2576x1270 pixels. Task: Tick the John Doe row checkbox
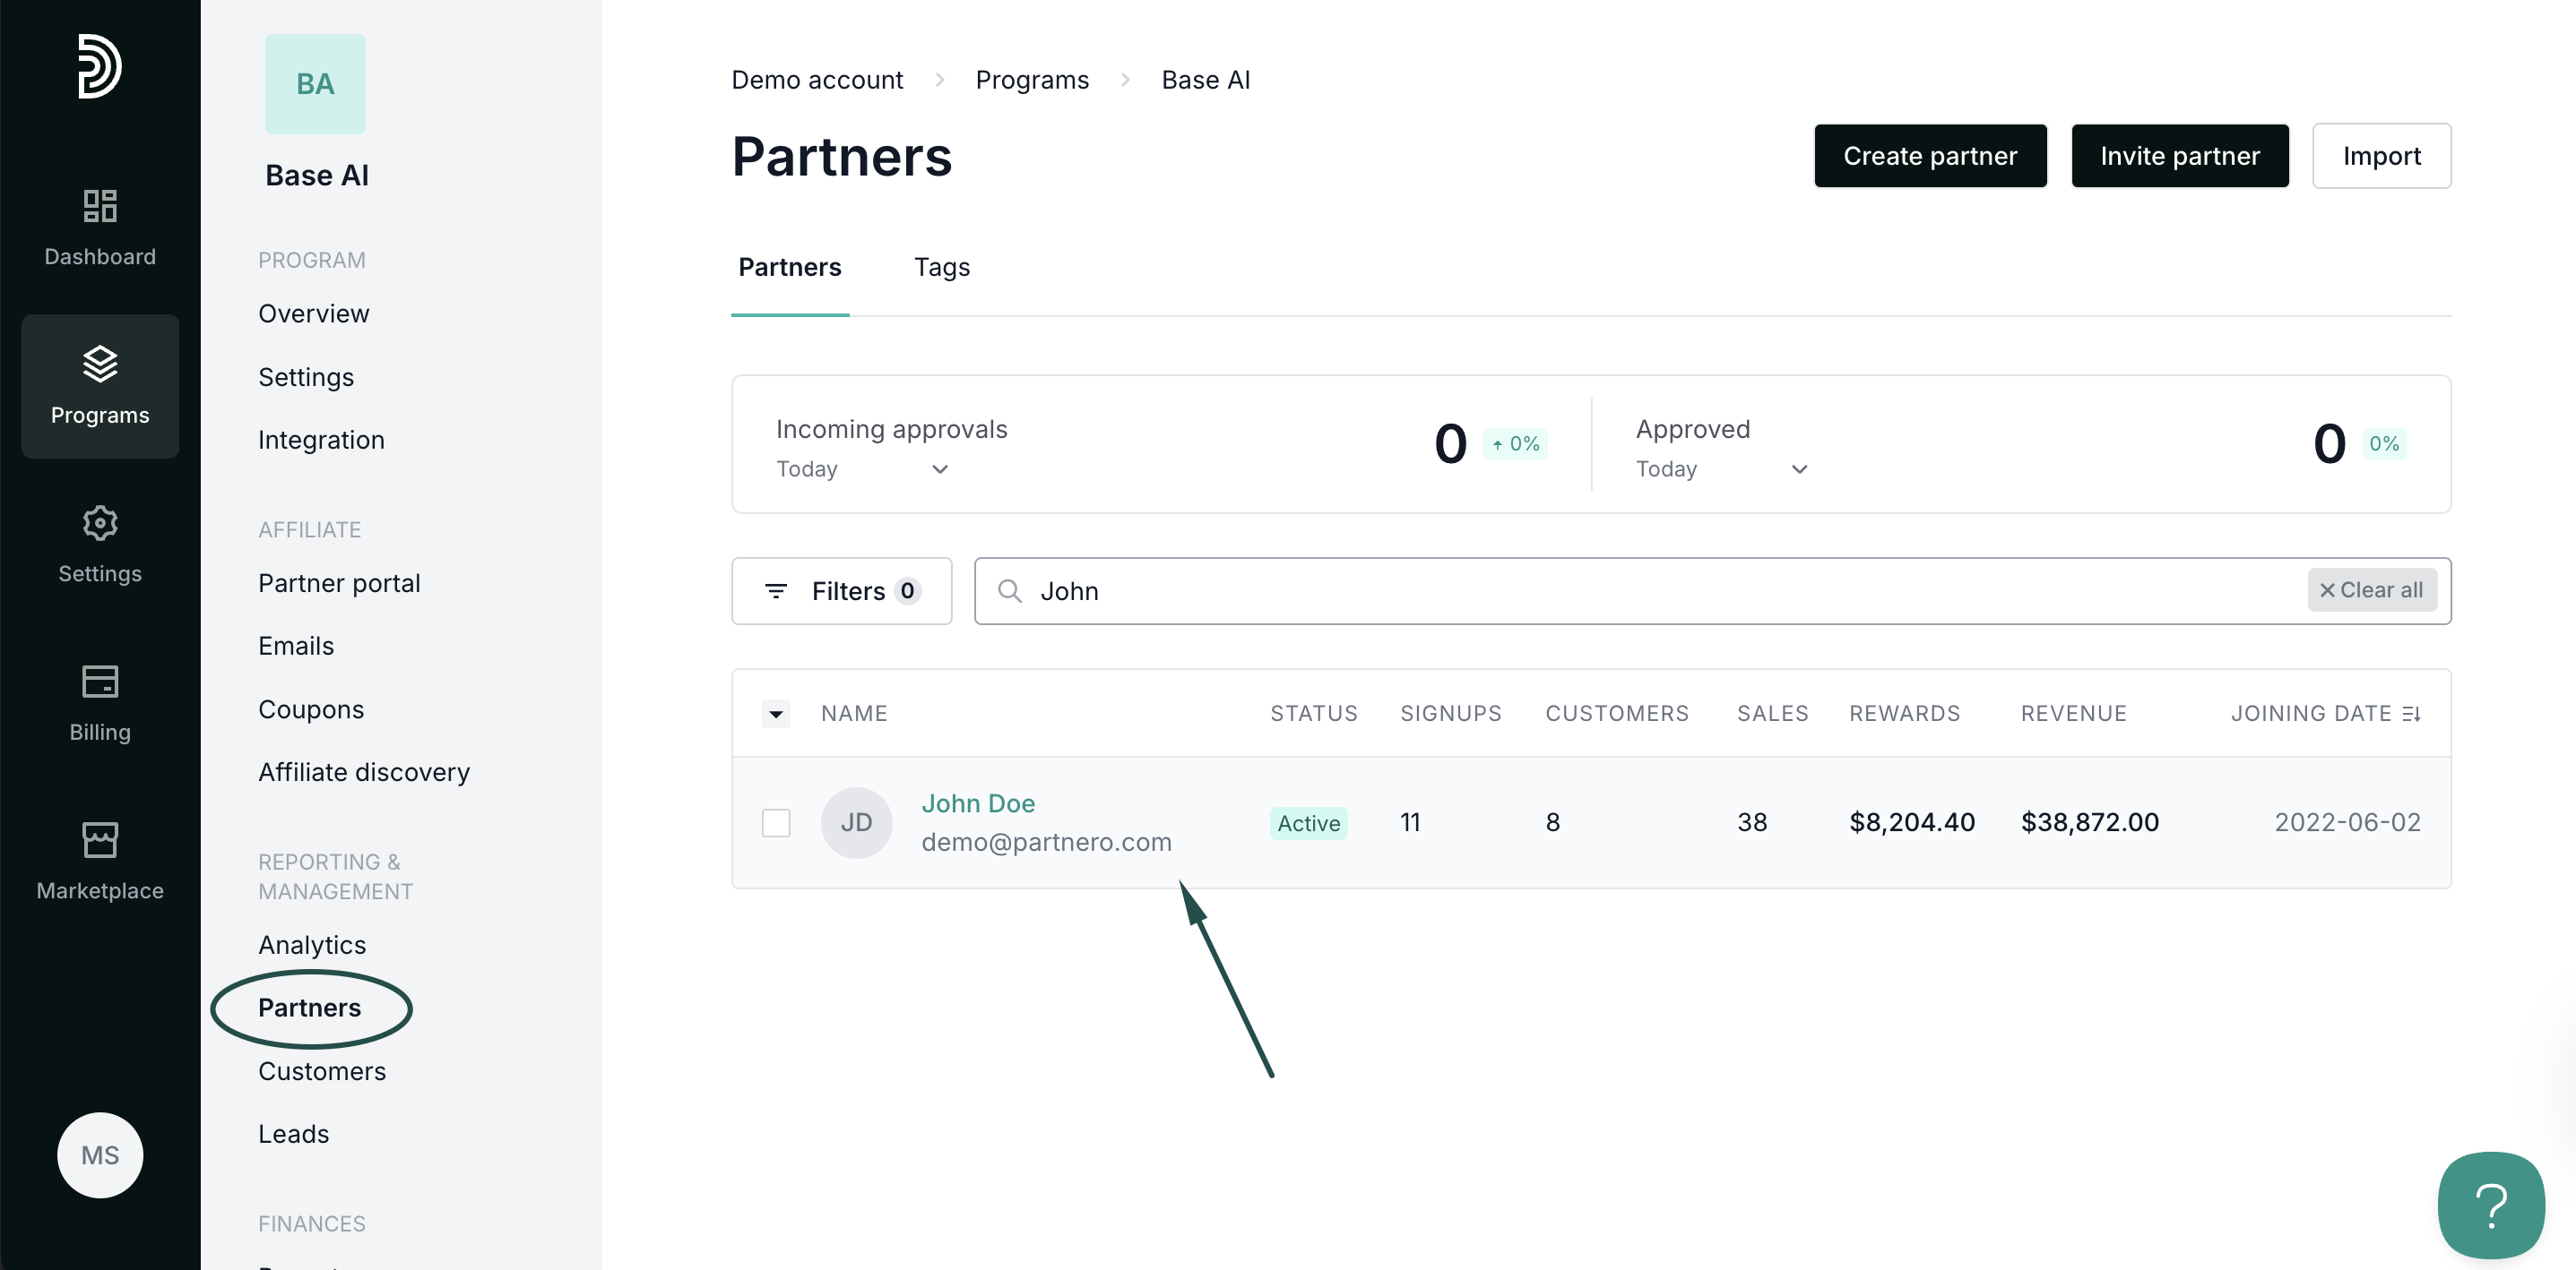(775, 822)
